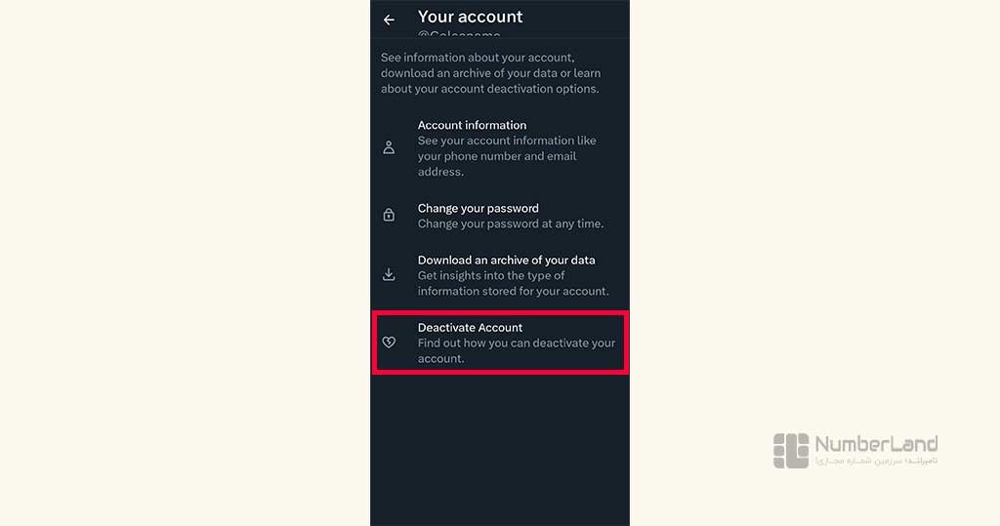Select Deactivate Account
This screenshot has width=1000, height=526.
click(500, 343)
